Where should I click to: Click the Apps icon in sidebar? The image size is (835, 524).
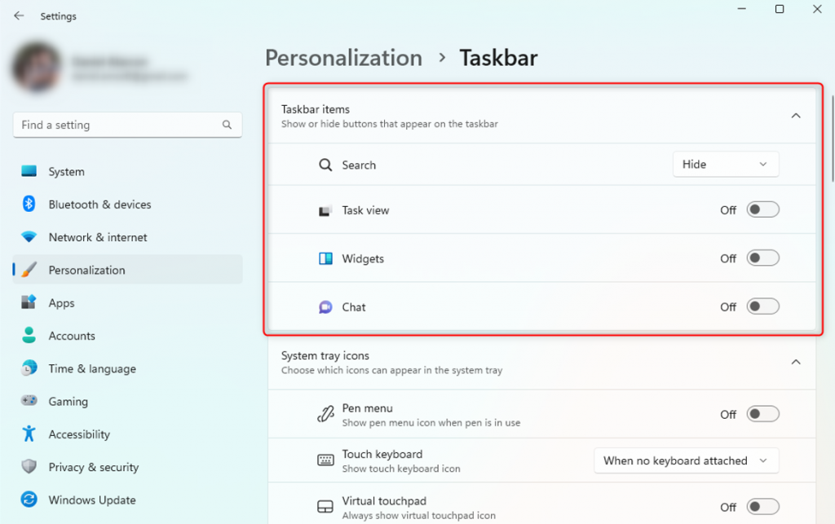coord(29,302)
